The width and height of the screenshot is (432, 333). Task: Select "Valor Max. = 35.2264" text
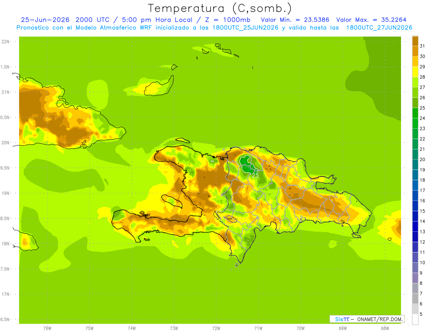(x=372, y=20)
